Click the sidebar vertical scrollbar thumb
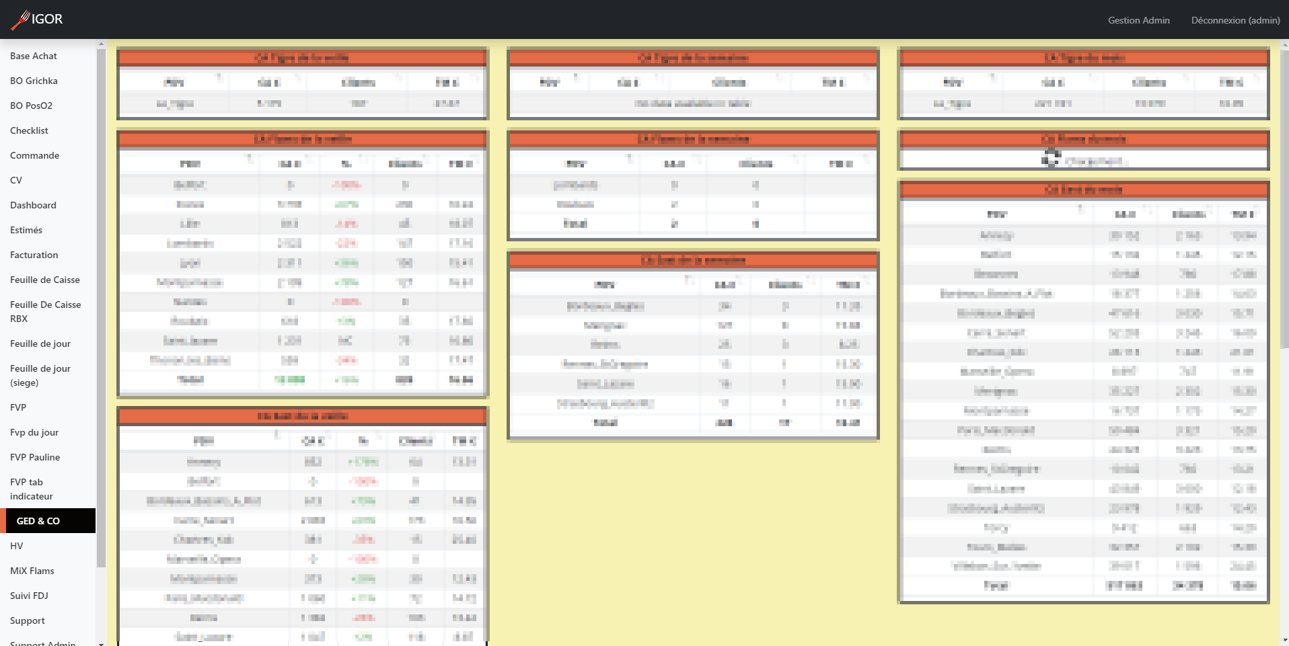The width and height of the screenshot is (1289, 646). tap(101, 302)
